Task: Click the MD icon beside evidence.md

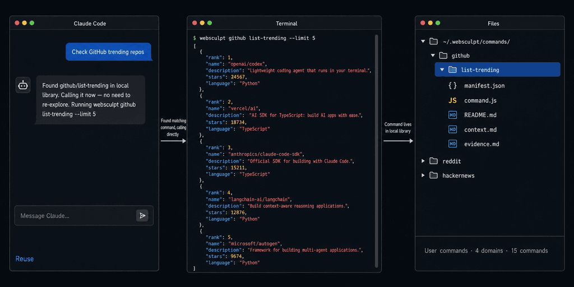Action: pyautogui.click(x=452, y=144)
